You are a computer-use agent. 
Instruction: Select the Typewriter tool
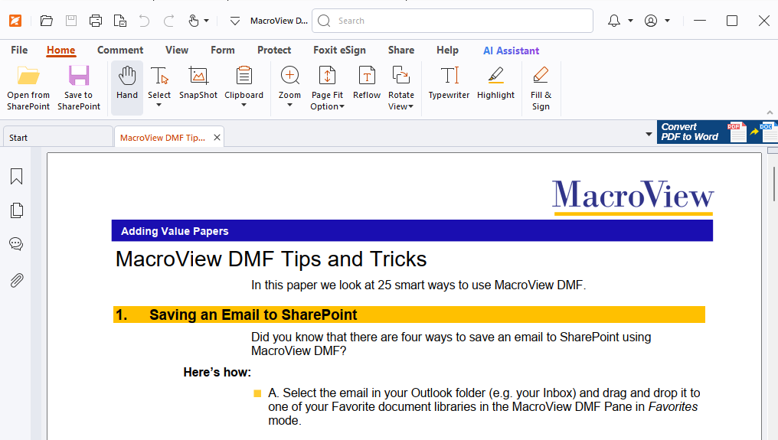pyautogui.click(x=449, y=83)
